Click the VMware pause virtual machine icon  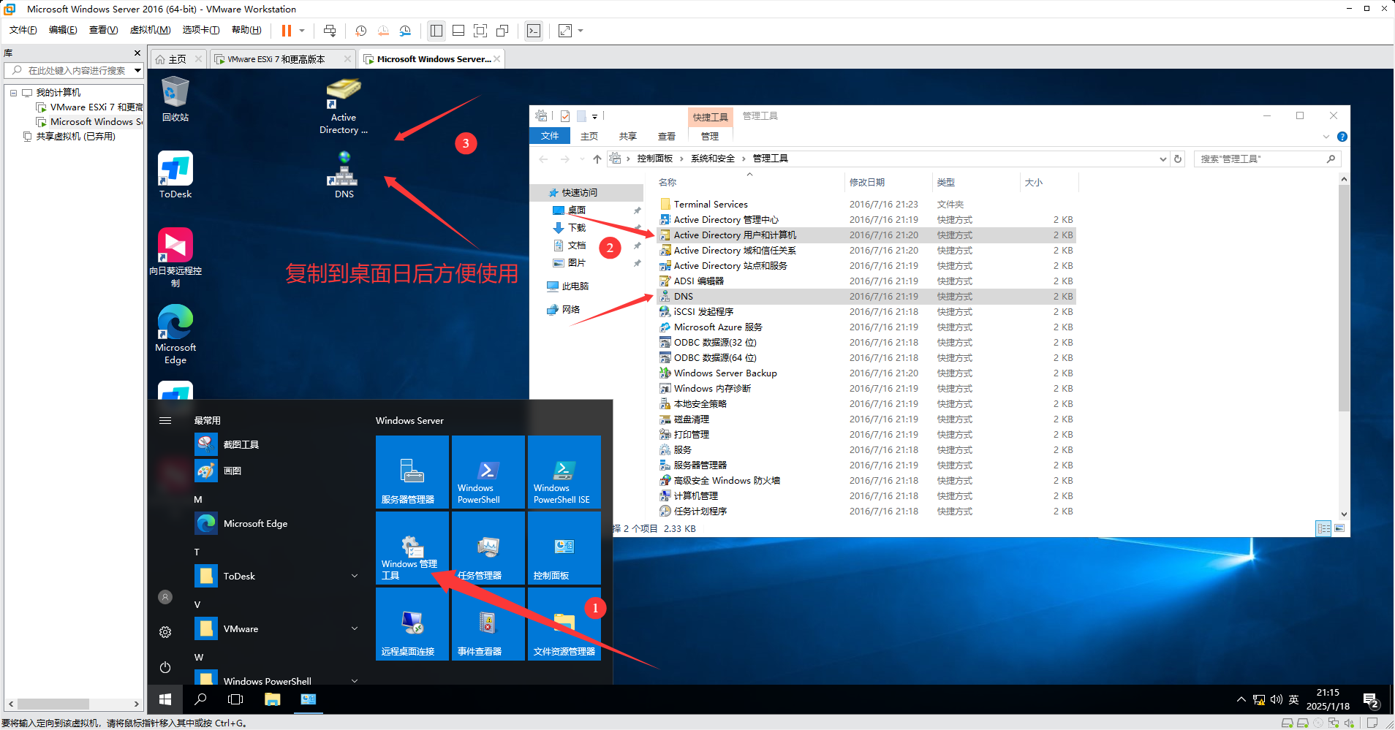click(286, 31)
